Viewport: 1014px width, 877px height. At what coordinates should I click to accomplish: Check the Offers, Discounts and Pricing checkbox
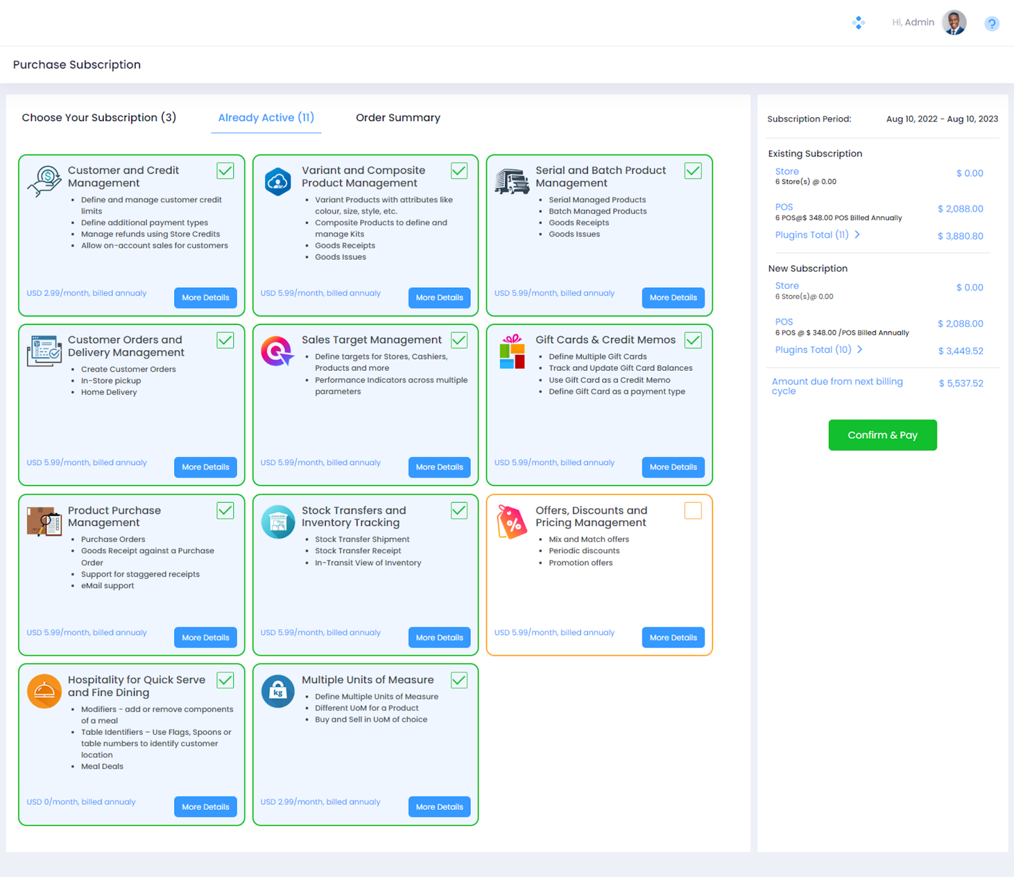tap(693, 511)
